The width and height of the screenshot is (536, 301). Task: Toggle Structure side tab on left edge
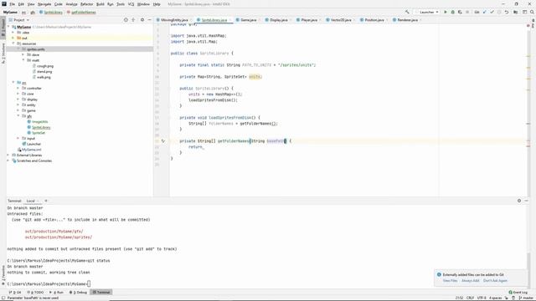3,54
